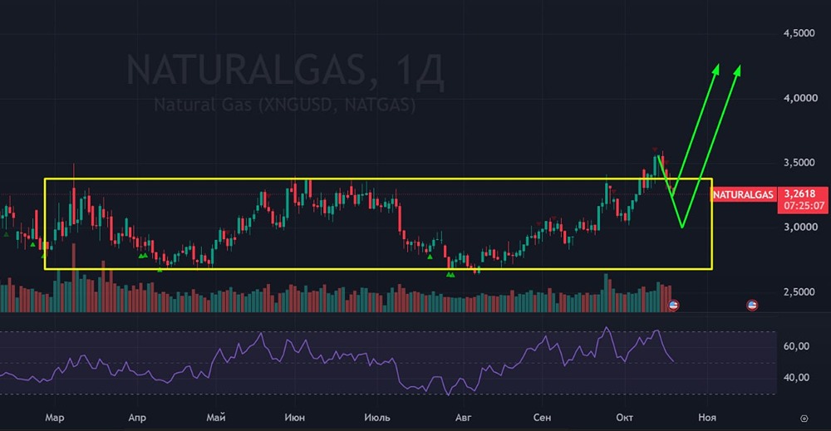Screen dimensions: 831x431
Task: Click the current price label 3,2618
Action: (799, 193)
